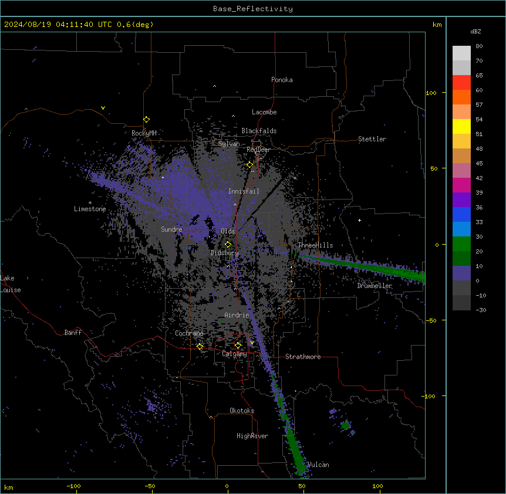Click the yellow swatch at 54 dBZ

pos(461,126)
